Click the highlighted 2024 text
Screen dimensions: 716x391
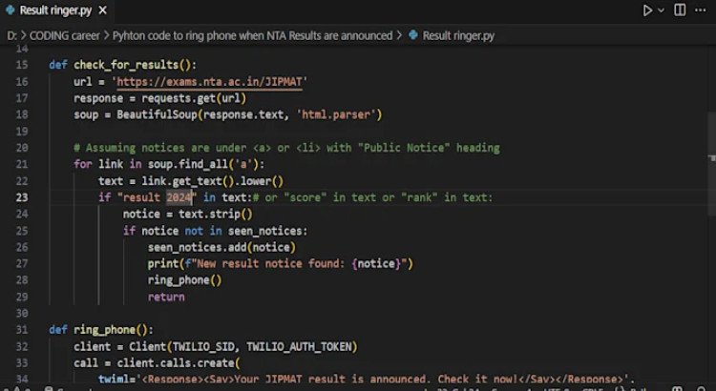179,197
